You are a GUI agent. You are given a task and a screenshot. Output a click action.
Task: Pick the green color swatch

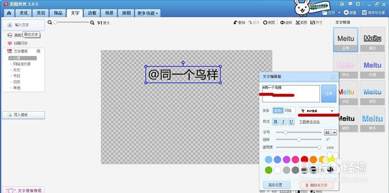pos(269,170)
